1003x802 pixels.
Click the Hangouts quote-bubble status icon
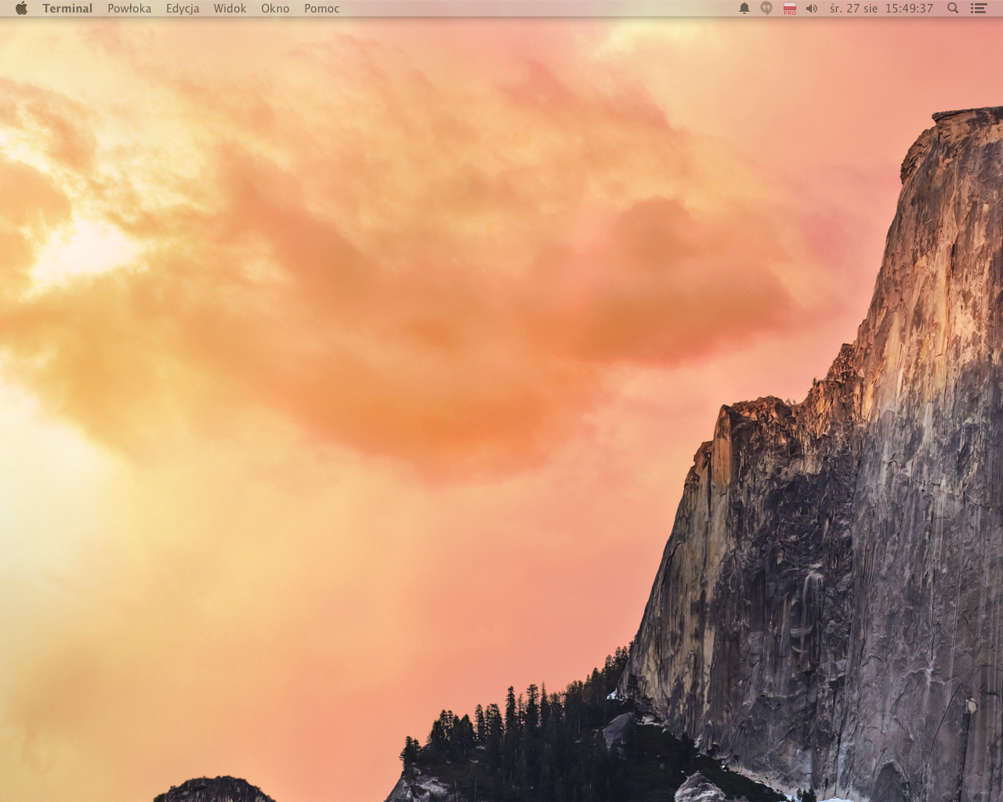pyautogui.click(x=766, y=8)
